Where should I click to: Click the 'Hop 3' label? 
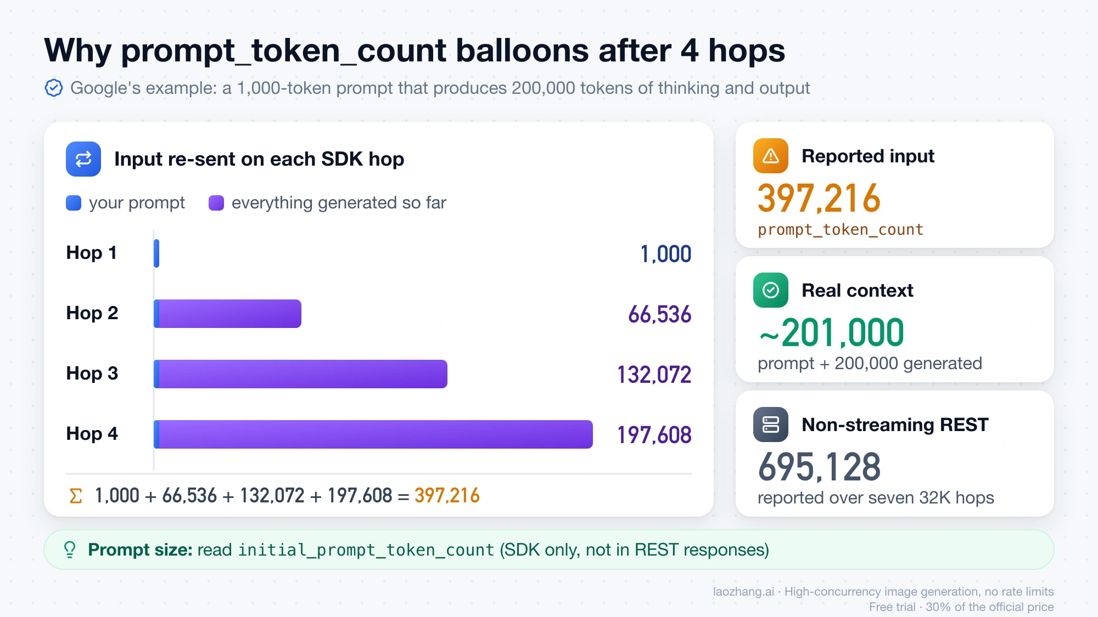click(92, 373)
